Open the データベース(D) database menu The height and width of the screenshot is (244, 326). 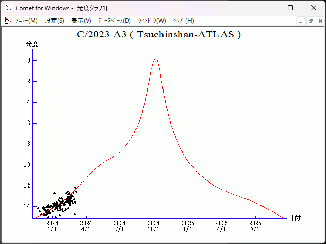[x=114, y=21]
